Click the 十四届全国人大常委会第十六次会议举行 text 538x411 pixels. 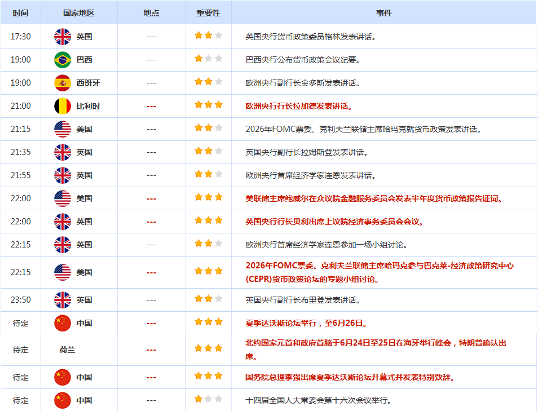click(319, 400)
